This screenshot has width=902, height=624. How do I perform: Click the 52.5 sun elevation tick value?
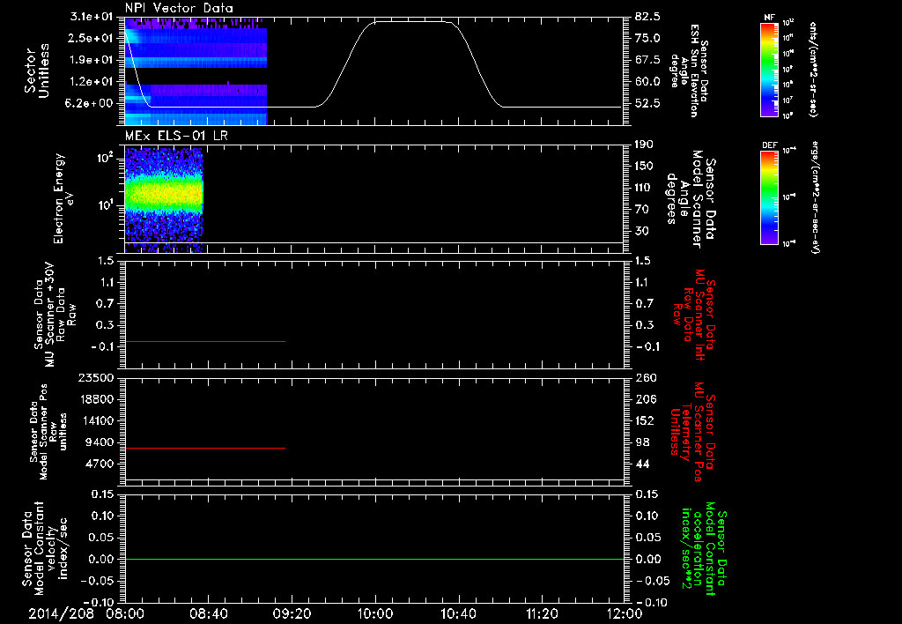point(648,104)
